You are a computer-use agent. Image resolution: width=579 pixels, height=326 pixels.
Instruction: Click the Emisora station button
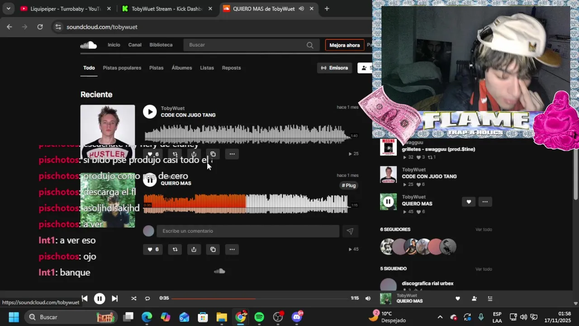(335, 68)
